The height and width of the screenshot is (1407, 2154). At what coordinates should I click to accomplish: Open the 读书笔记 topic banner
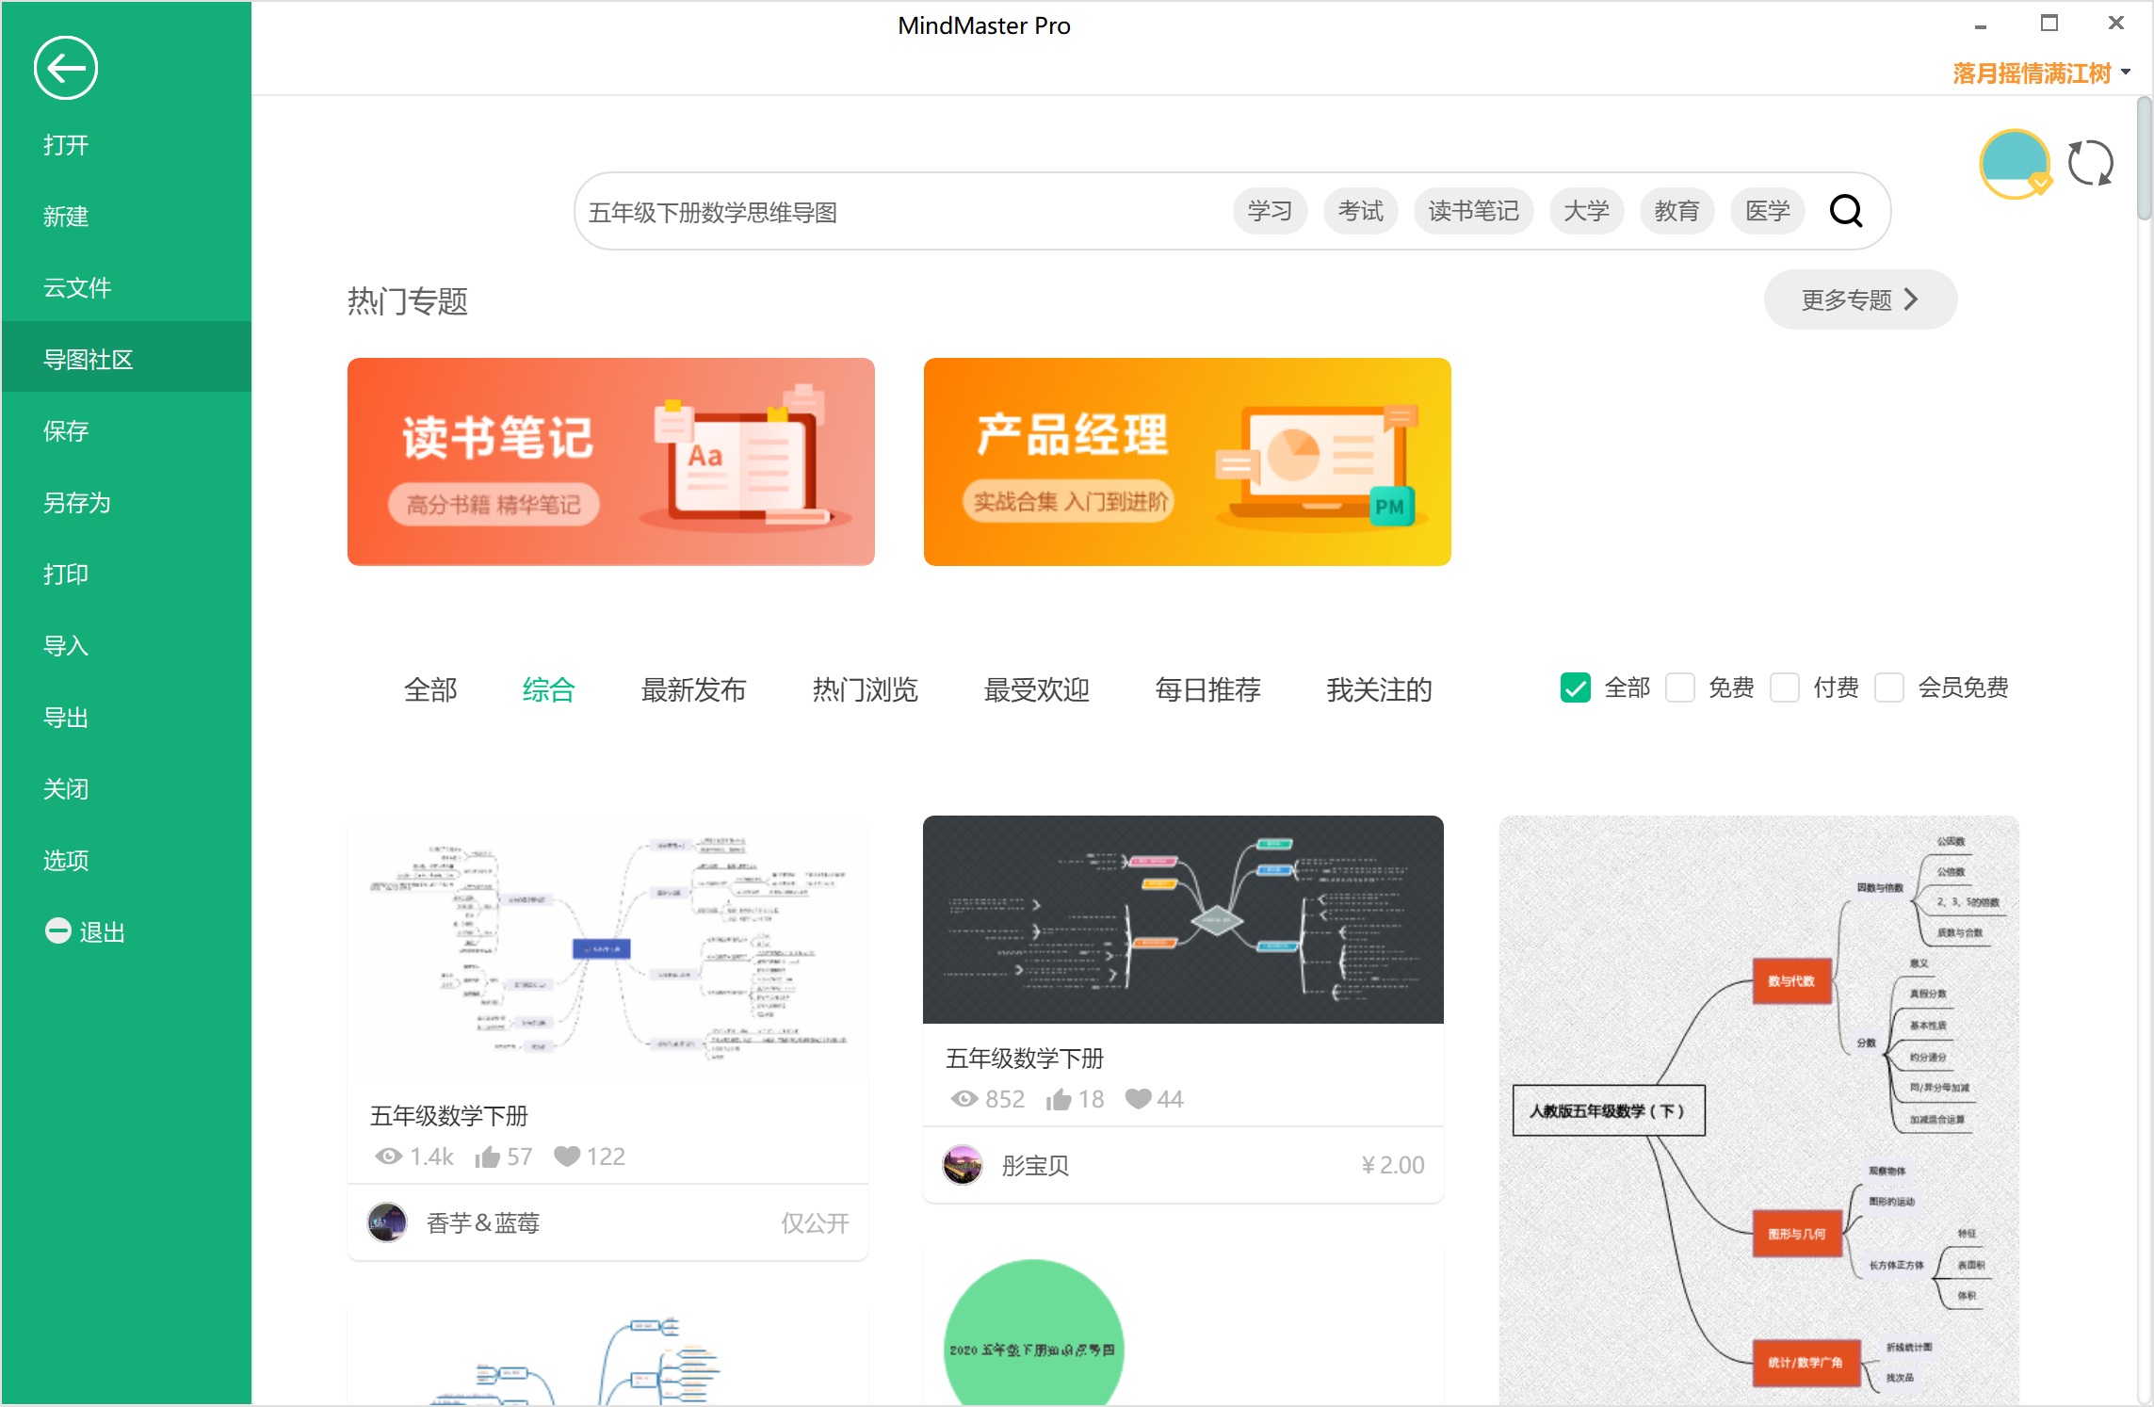pos(611,461)
